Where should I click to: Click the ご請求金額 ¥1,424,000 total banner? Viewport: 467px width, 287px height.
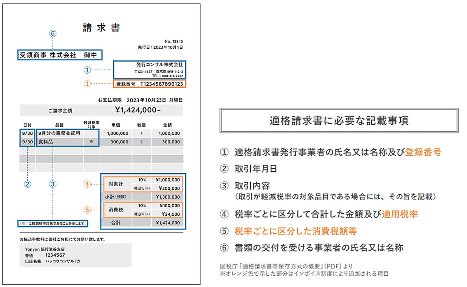coord(101,110)
